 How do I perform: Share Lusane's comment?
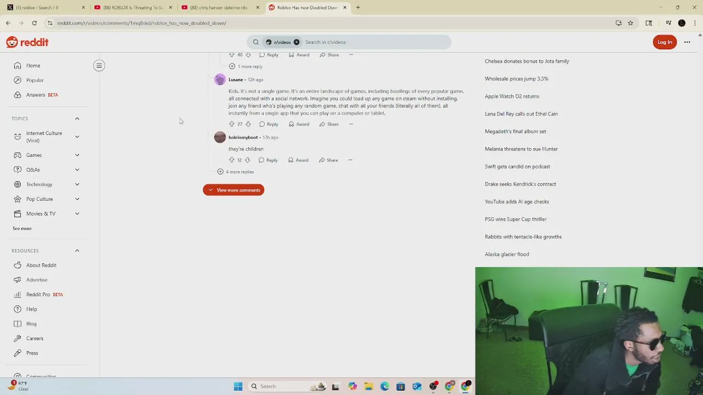pos(329,124)
